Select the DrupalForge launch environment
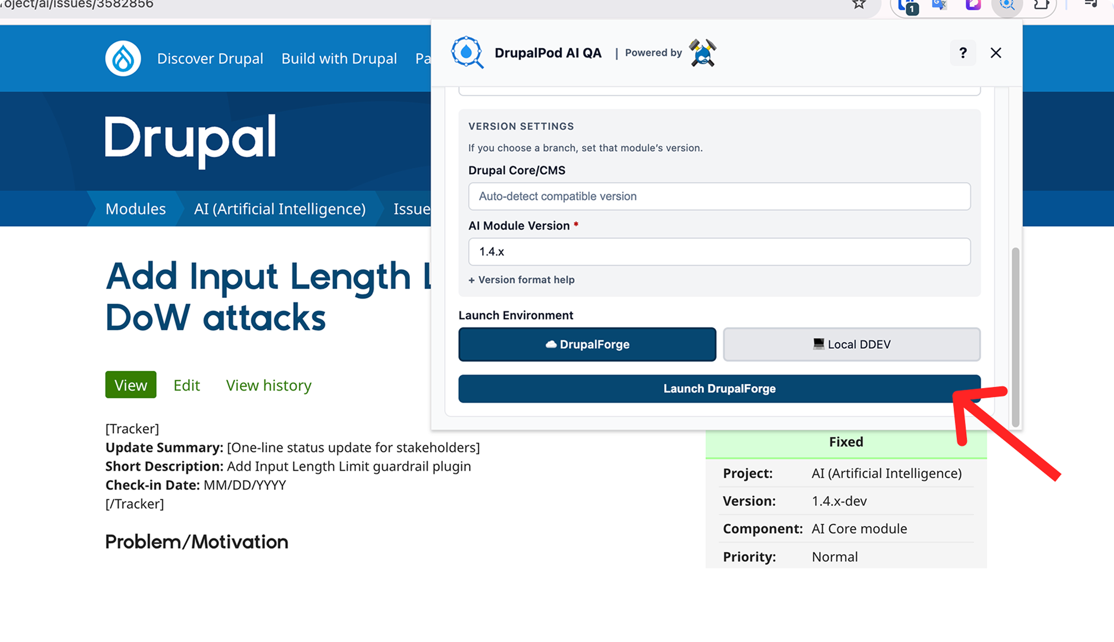Screen dimensions: 1114x642 (587, 344)
